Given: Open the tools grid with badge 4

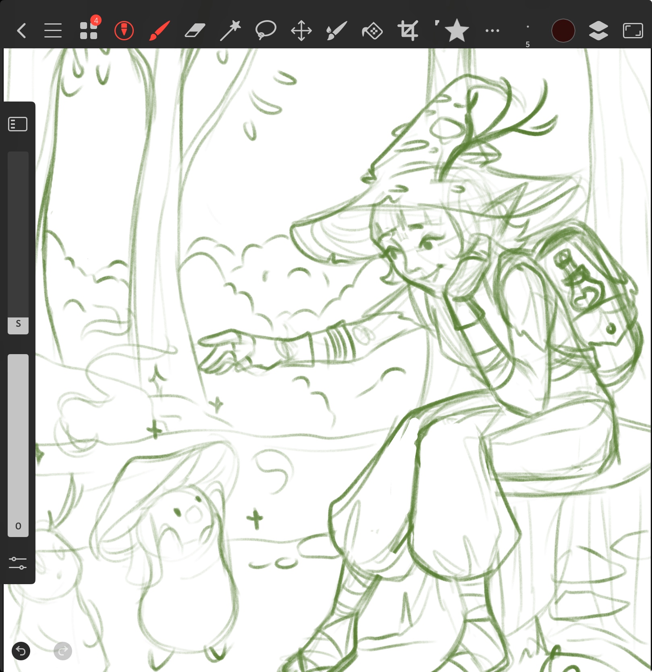Looking at the screenshot, I should [89, 31].
